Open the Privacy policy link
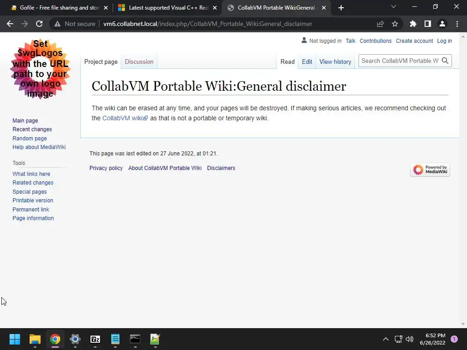 pyautogui.click(x=106, y=168)
